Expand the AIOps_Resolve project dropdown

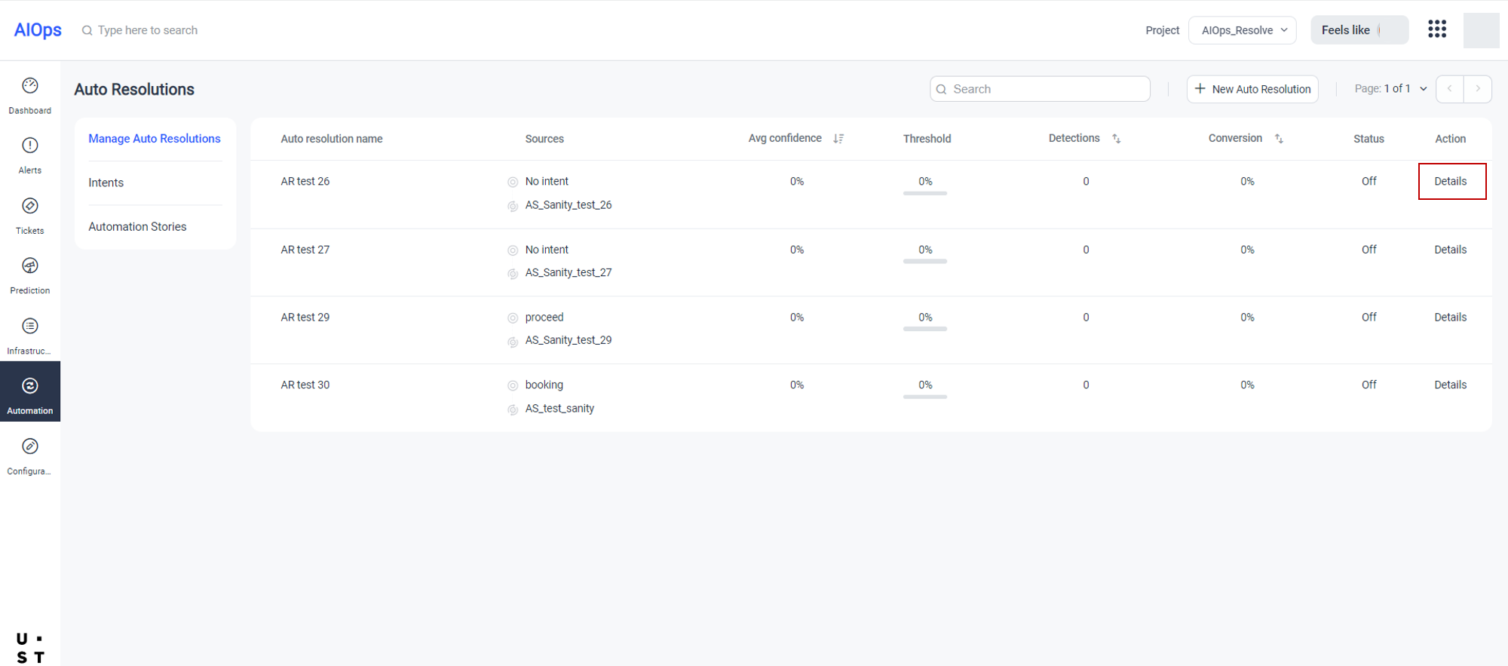coord(1243,30)
